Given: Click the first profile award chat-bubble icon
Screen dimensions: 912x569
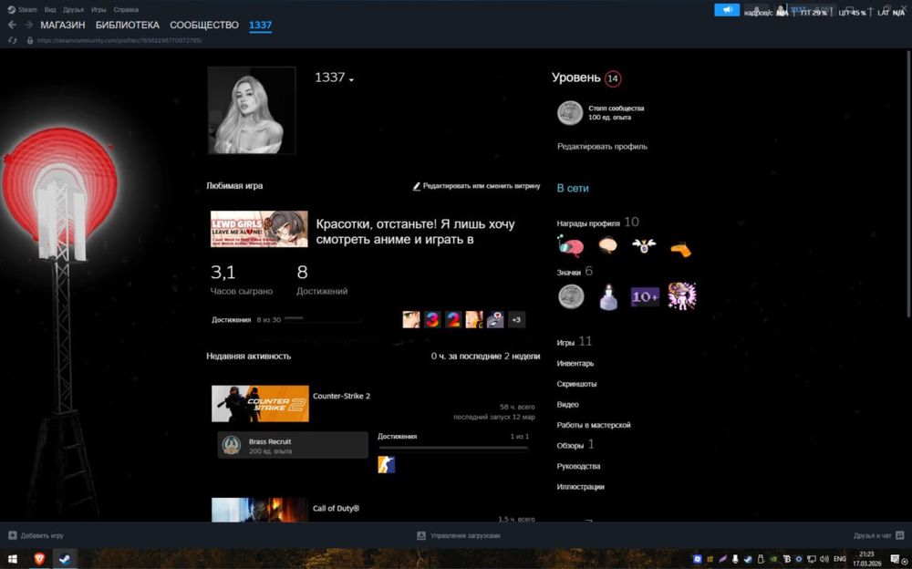Looking at the screenshot, I should click(570, 247).
